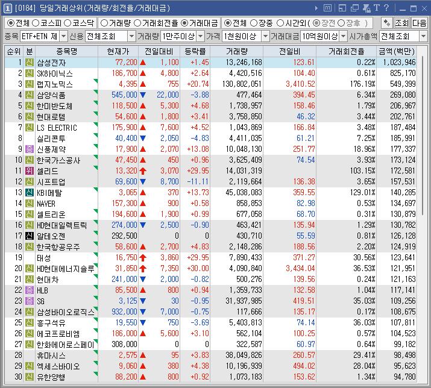Click the black 신 badge of 알테오젠
This screenshot has height=388, width=431.
pos(30,236)
